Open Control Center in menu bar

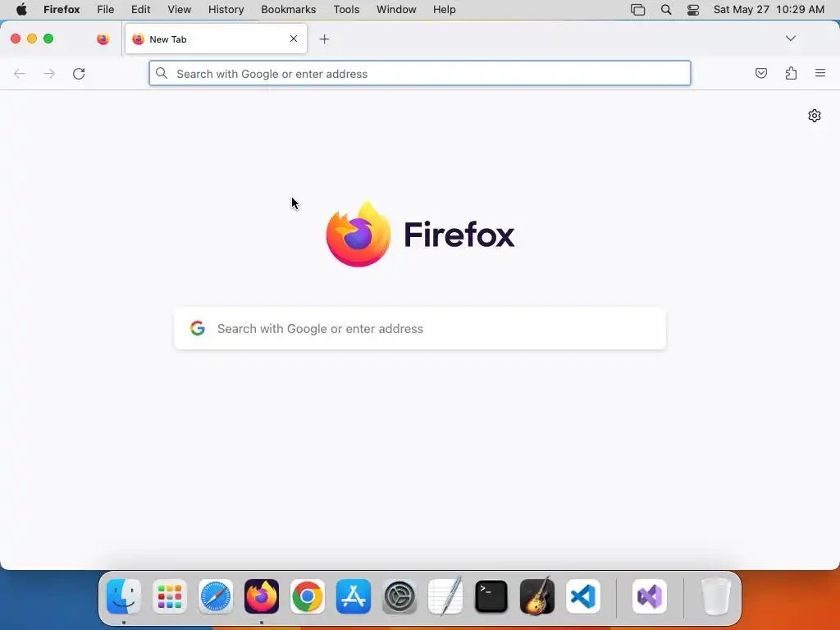pos(693,10)
